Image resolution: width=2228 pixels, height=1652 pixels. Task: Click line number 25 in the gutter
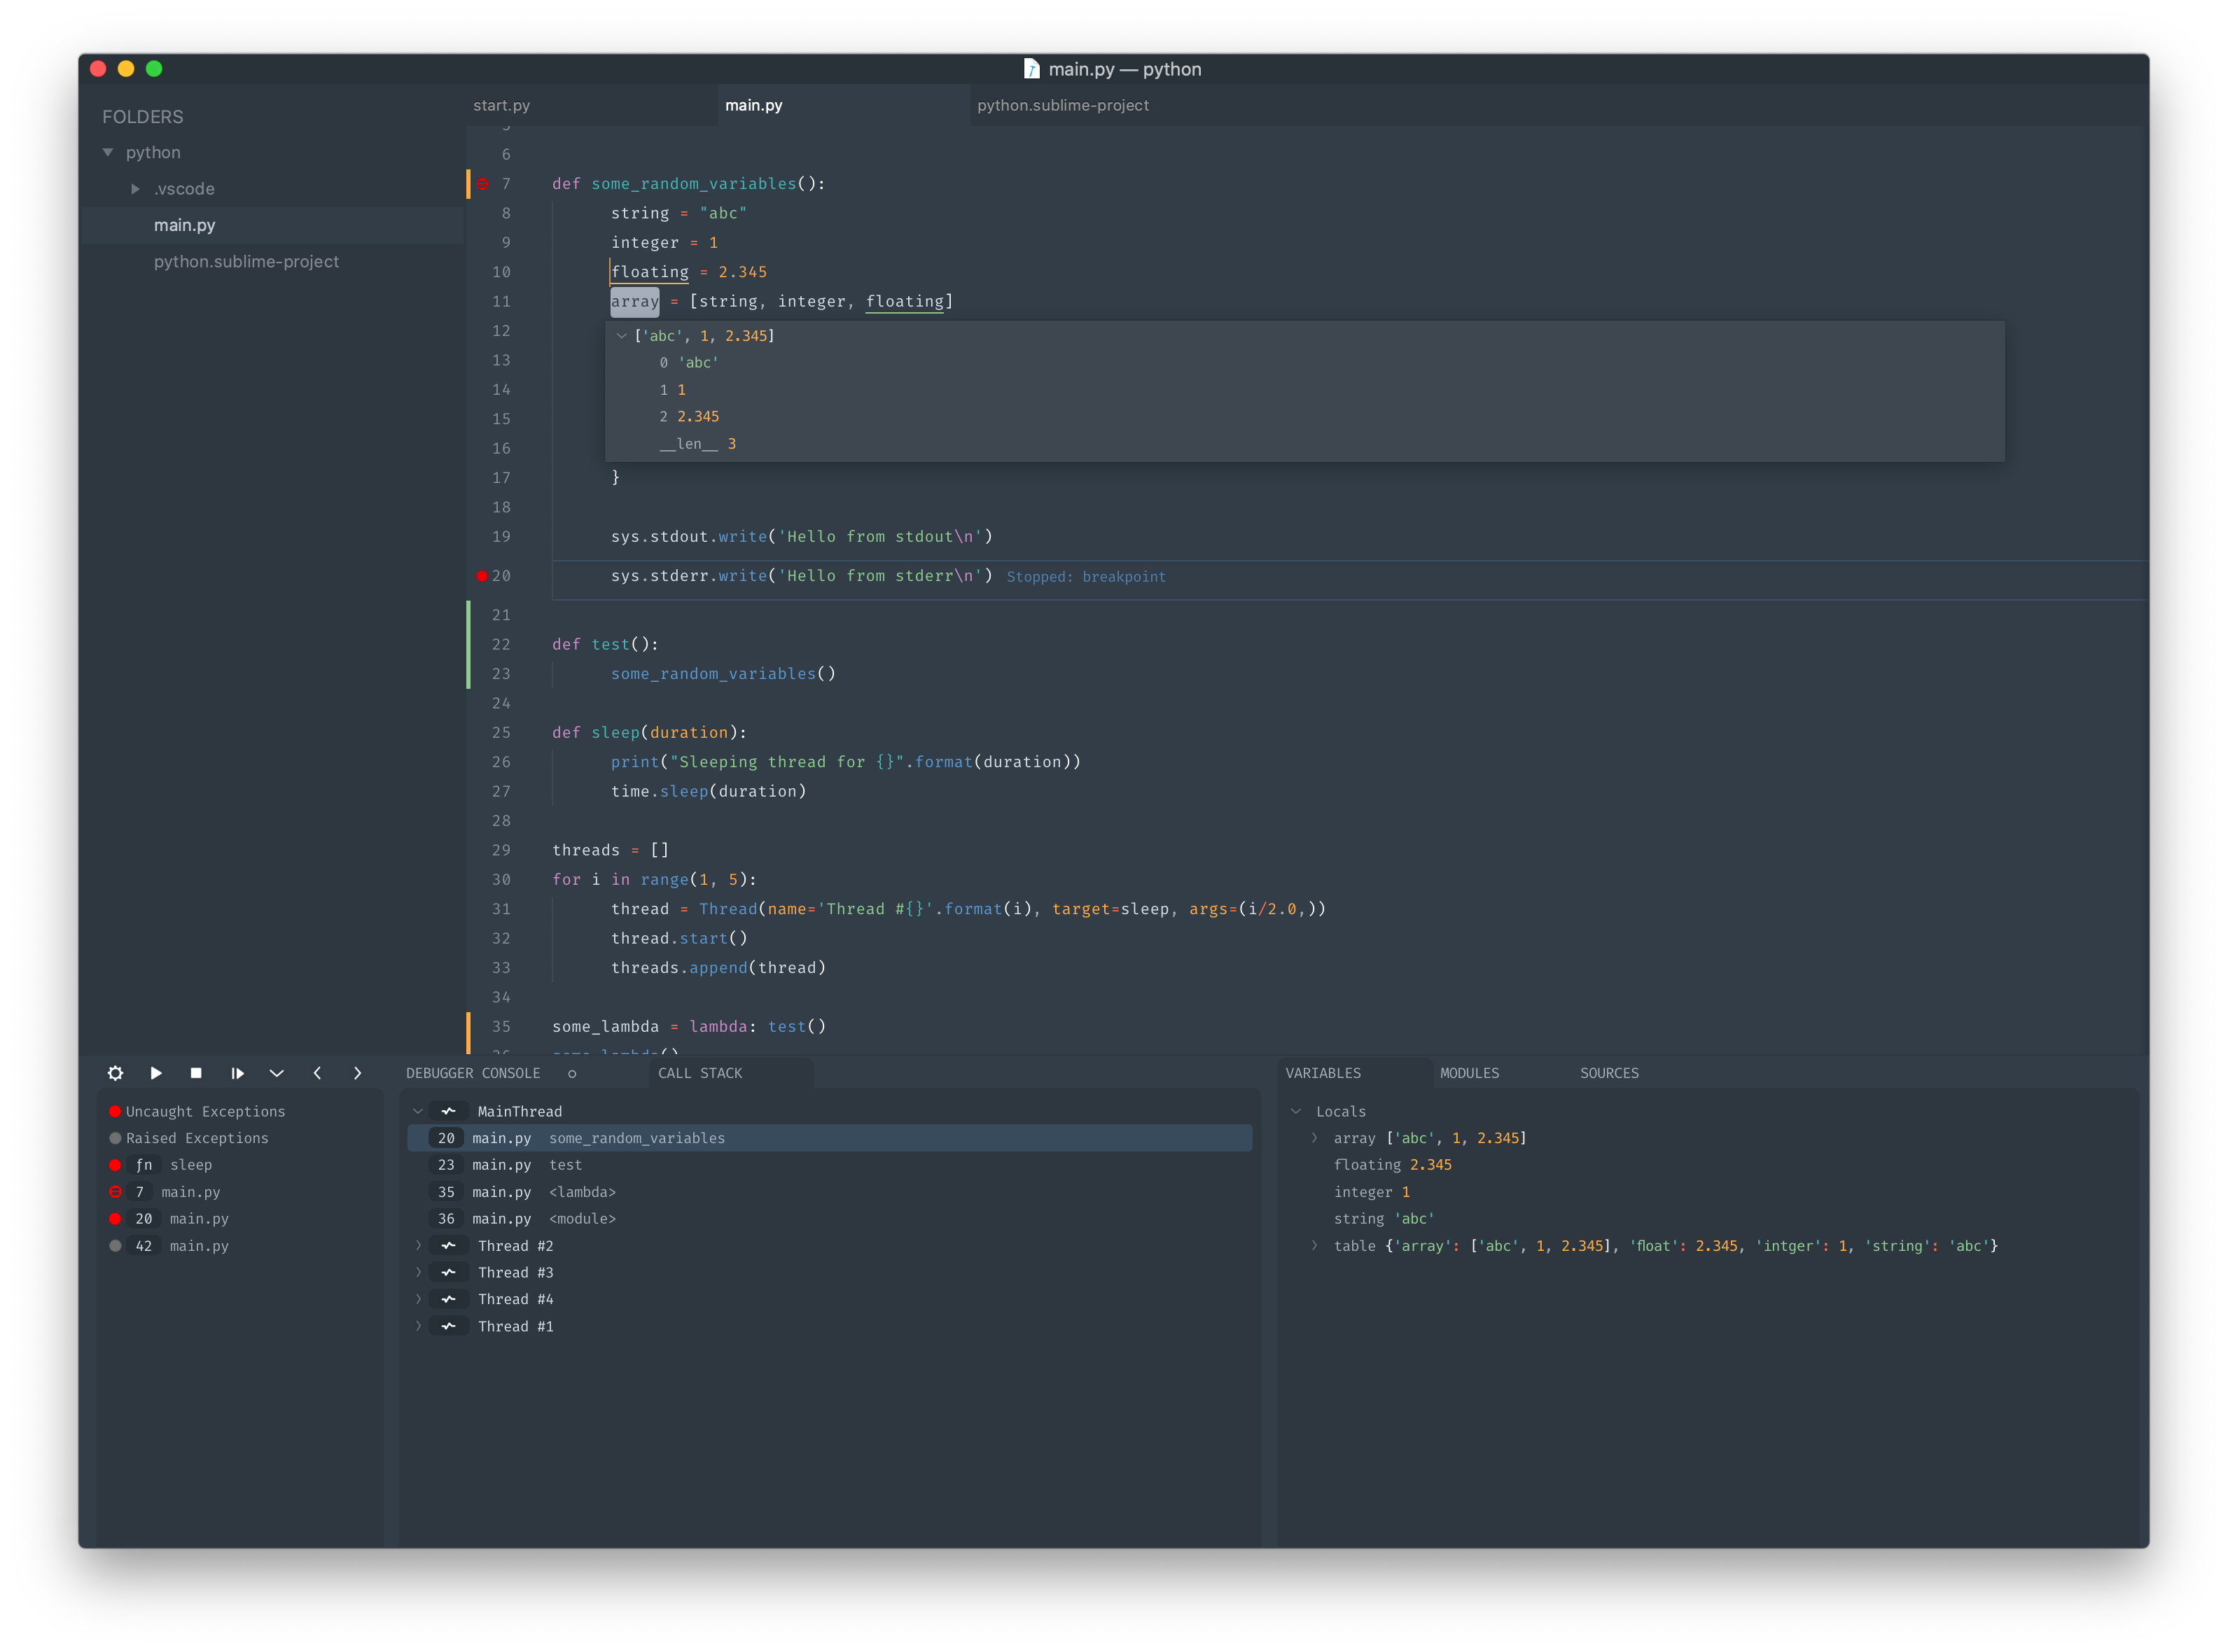click(501, 733)
